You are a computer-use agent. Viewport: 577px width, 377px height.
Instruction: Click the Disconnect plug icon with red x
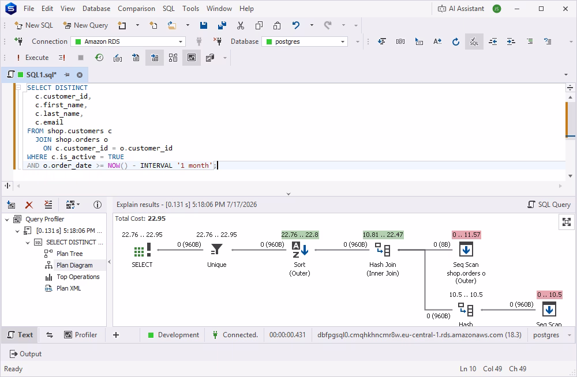218,42
